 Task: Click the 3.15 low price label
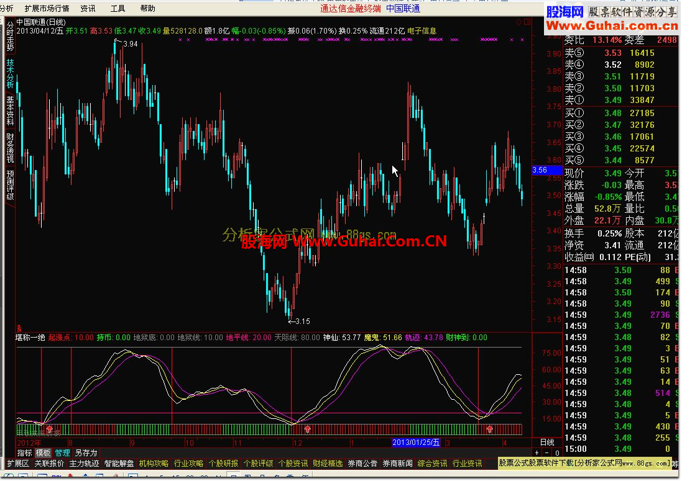[x=303, y=321]
